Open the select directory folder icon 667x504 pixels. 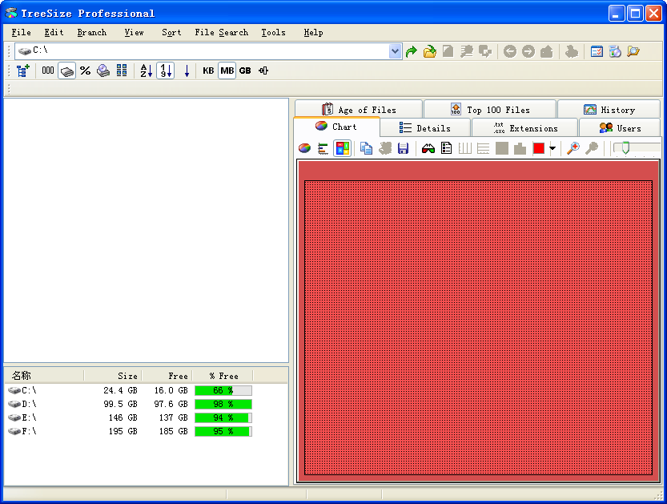click(x=430, y=51)
